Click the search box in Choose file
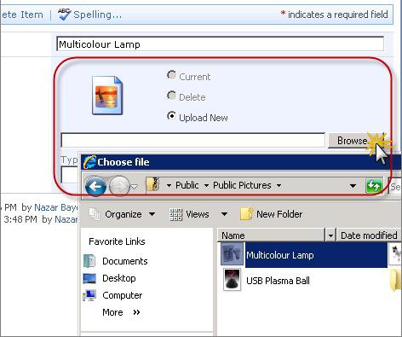402x337 pixels. coord(395,187)
